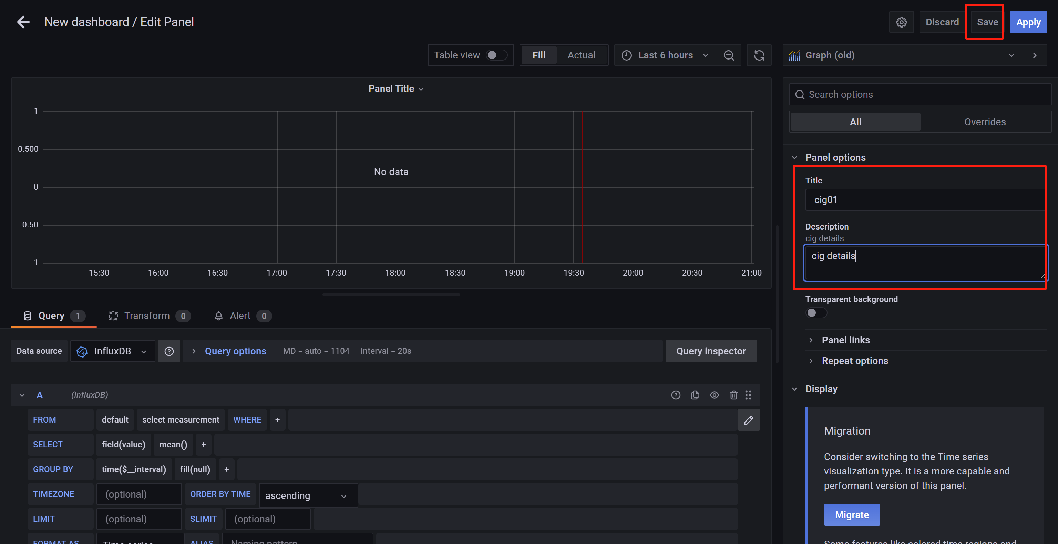Click default retention policy segment

[115, 420]
